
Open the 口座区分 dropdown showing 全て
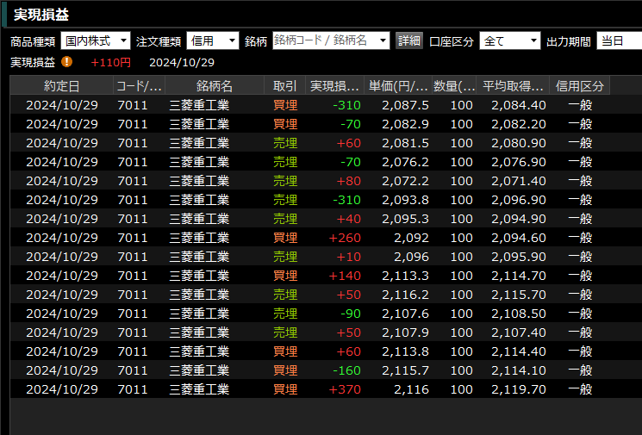(x=510, y=41)
